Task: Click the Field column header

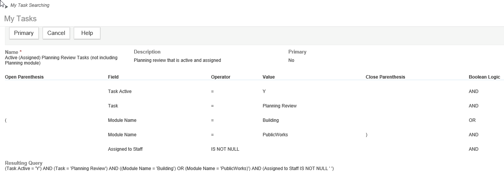Action: [x=113, y=77]
